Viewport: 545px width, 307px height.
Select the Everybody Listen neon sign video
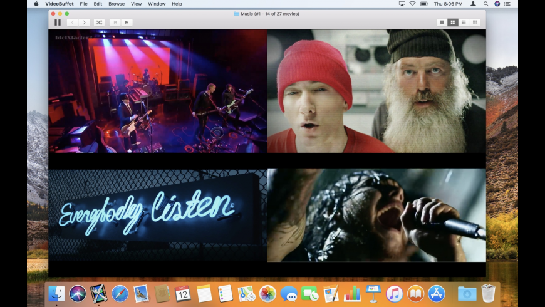(x=157, y=215)
